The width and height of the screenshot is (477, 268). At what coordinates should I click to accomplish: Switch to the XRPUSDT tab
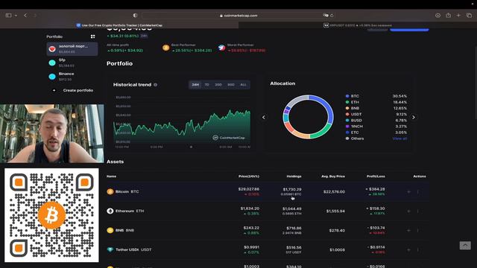(x=358, y=25)
